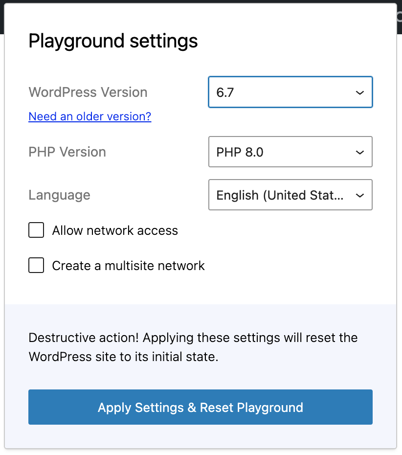Click the Language field label

tap(60, 195)
